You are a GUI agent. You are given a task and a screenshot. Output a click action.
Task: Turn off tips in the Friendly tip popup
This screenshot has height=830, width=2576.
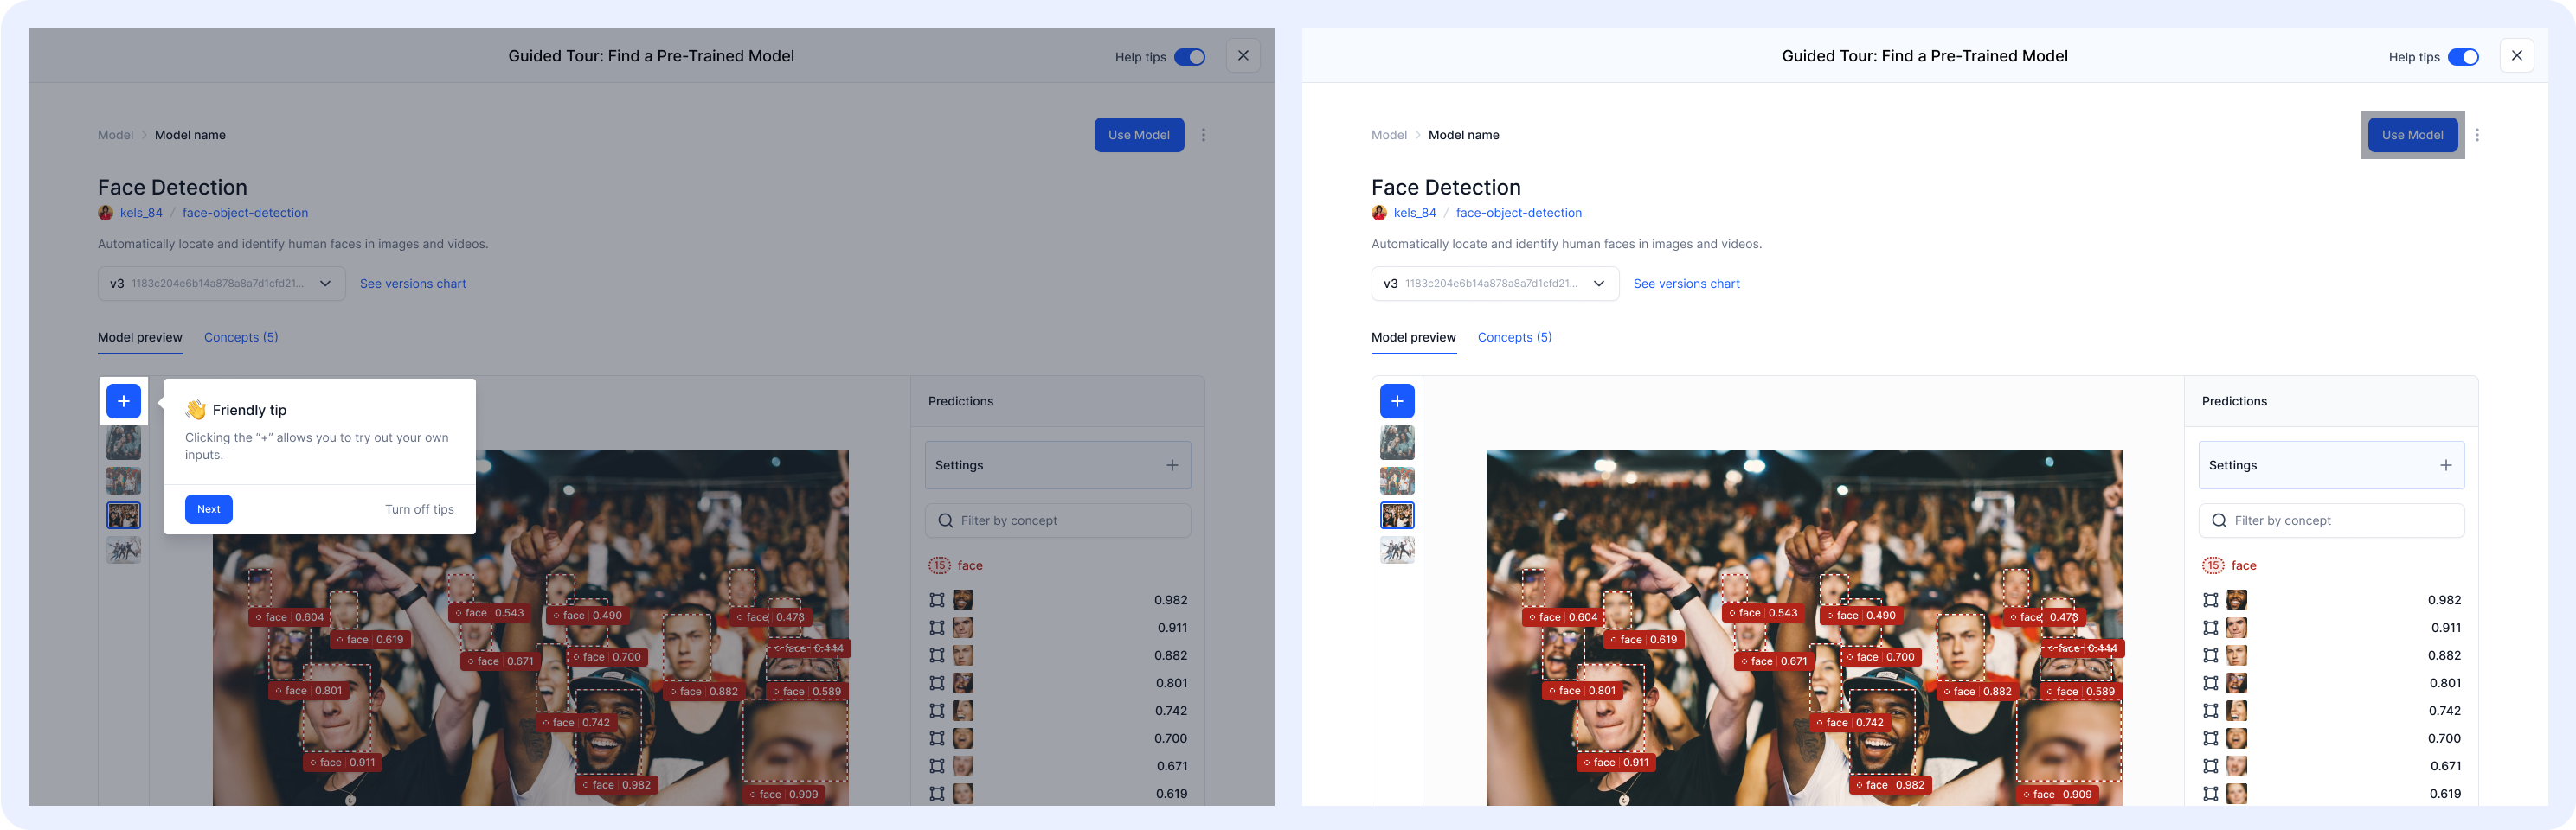click(419, 509)
